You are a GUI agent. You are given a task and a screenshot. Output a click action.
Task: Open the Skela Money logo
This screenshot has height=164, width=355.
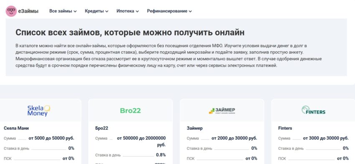39,111
